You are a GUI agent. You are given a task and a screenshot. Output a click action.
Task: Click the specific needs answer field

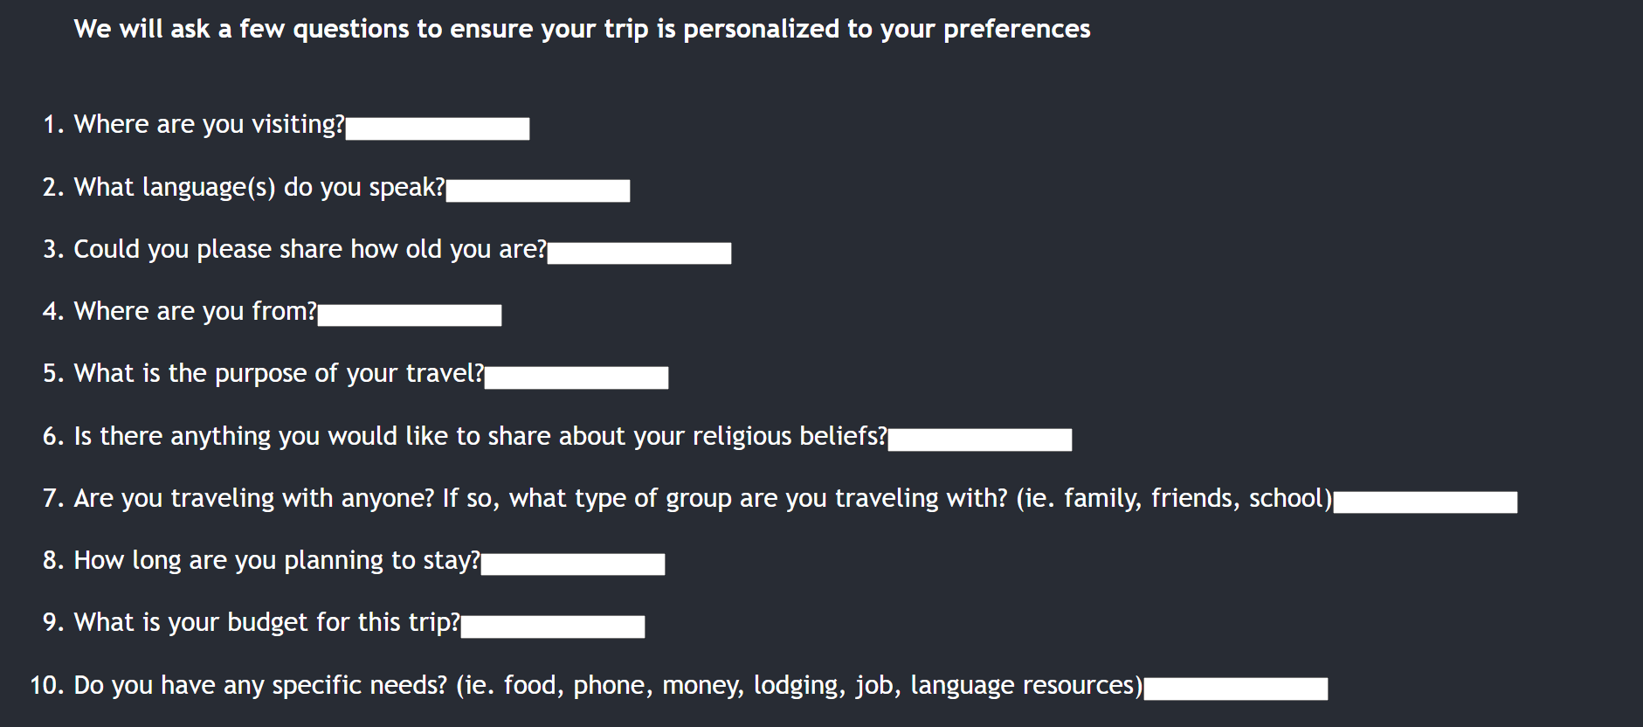tap(1236, 689)
